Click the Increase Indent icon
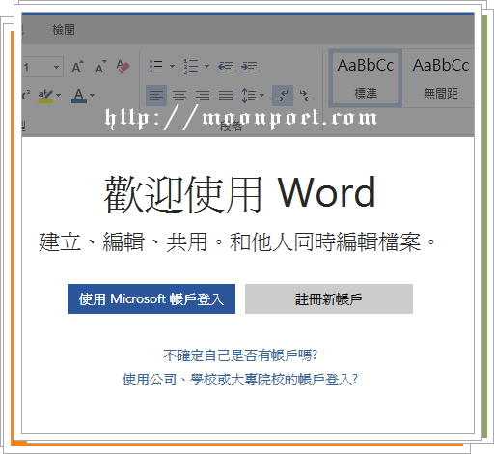The image size is (494, 454). (x=249, y=67)
